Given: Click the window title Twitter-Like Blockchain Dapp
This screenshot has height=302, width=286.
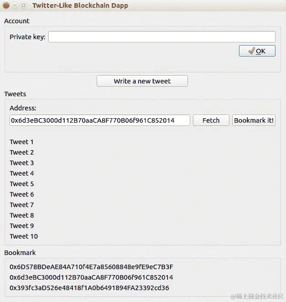Looking at the screenshot, I should [80, 5].
